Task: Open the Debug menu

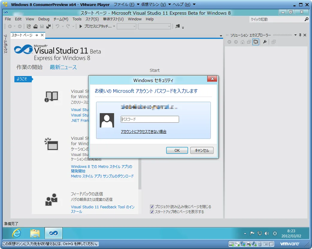Action: coord(44,19)
